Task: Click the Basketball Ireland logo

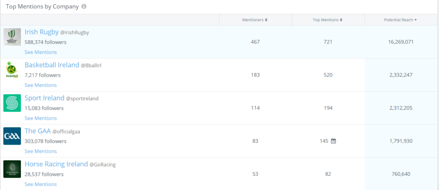Action: 12,70
